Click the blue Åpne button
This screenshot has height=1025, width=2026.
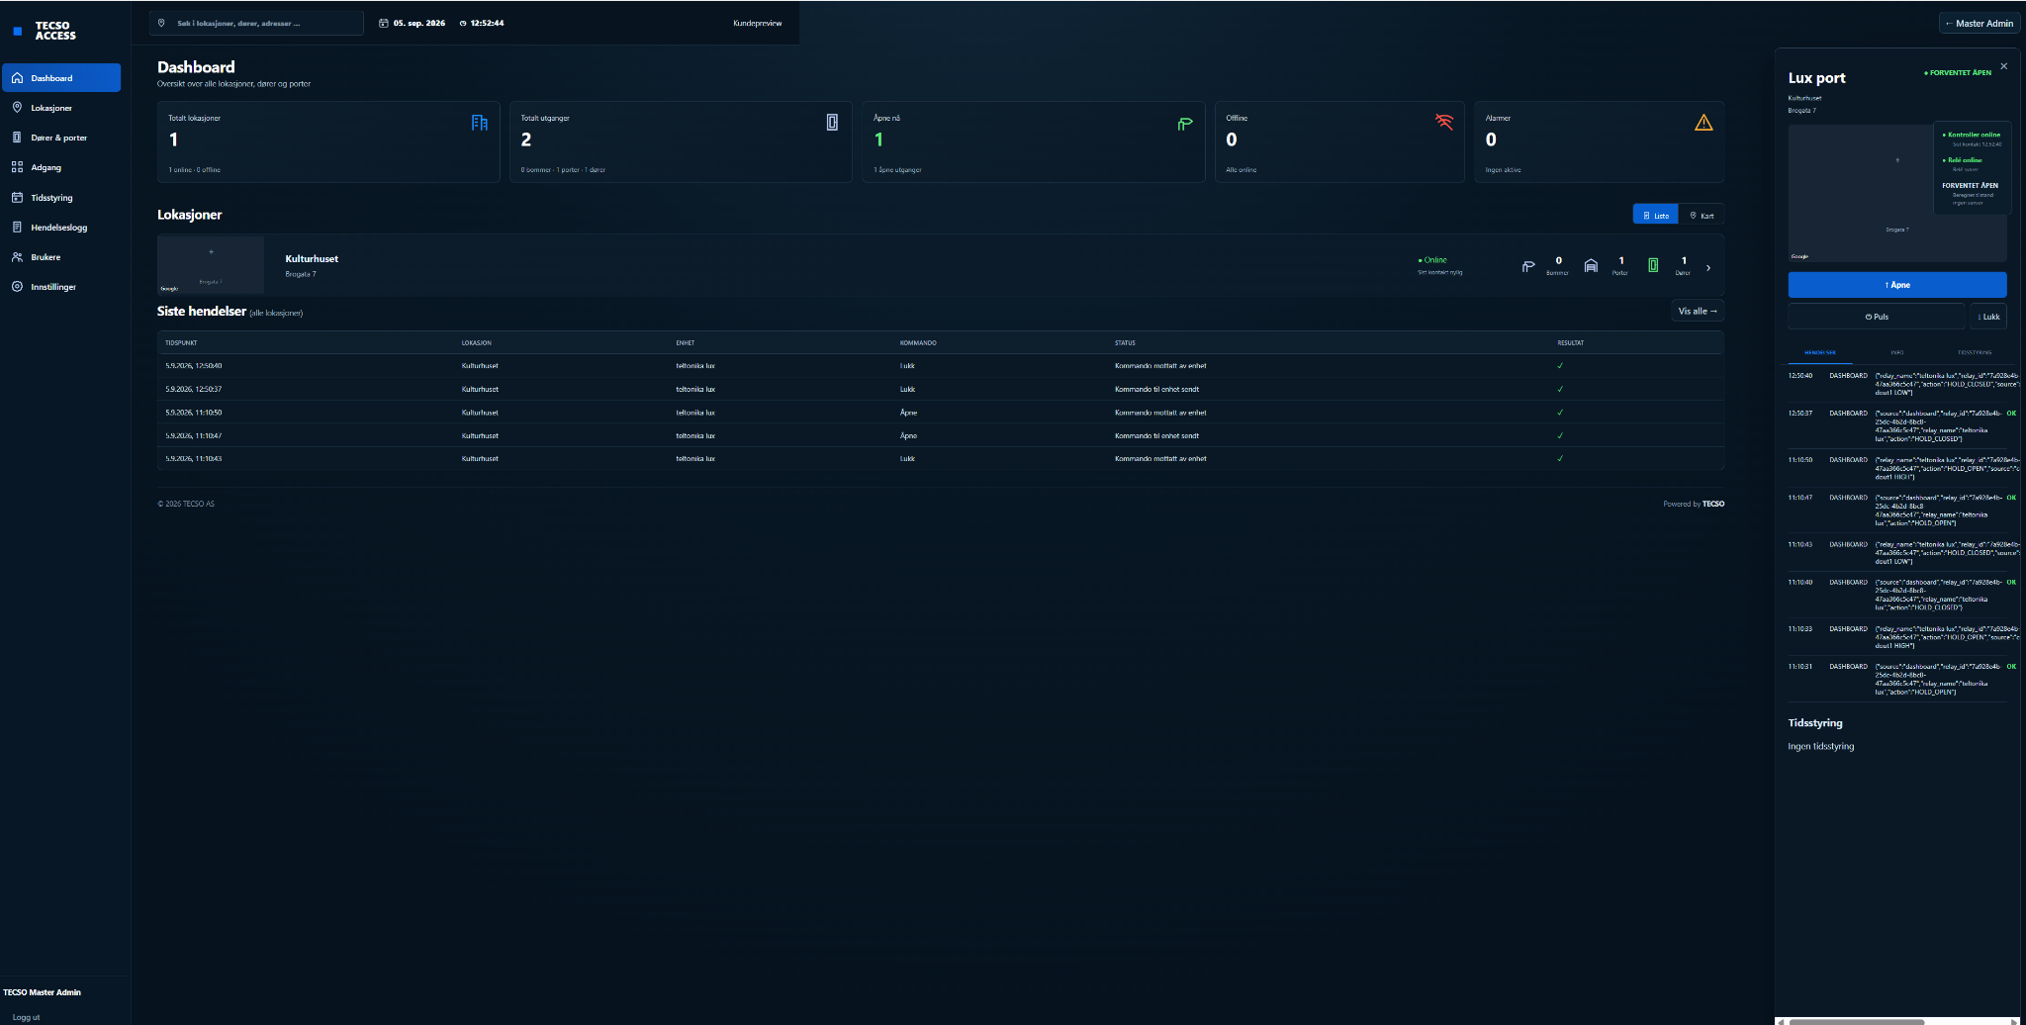1897,285
